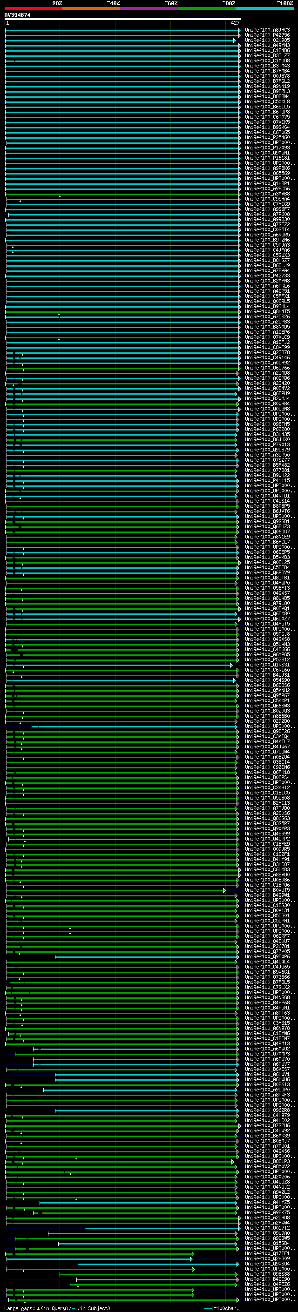Select the UniRef100_A2FXW4 hit label
This screenshot has width=298, height=1312.
coord(267,1223)
